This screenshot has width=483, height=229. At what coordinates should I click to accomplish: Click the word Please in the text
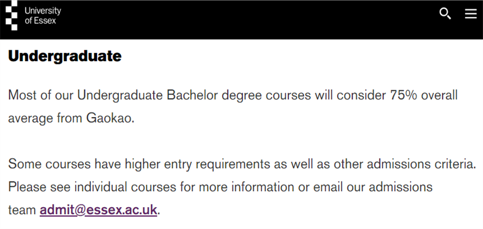27,187
